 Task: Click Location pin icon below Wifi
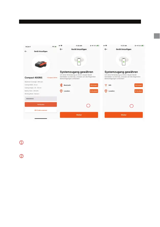click(106, 91)
